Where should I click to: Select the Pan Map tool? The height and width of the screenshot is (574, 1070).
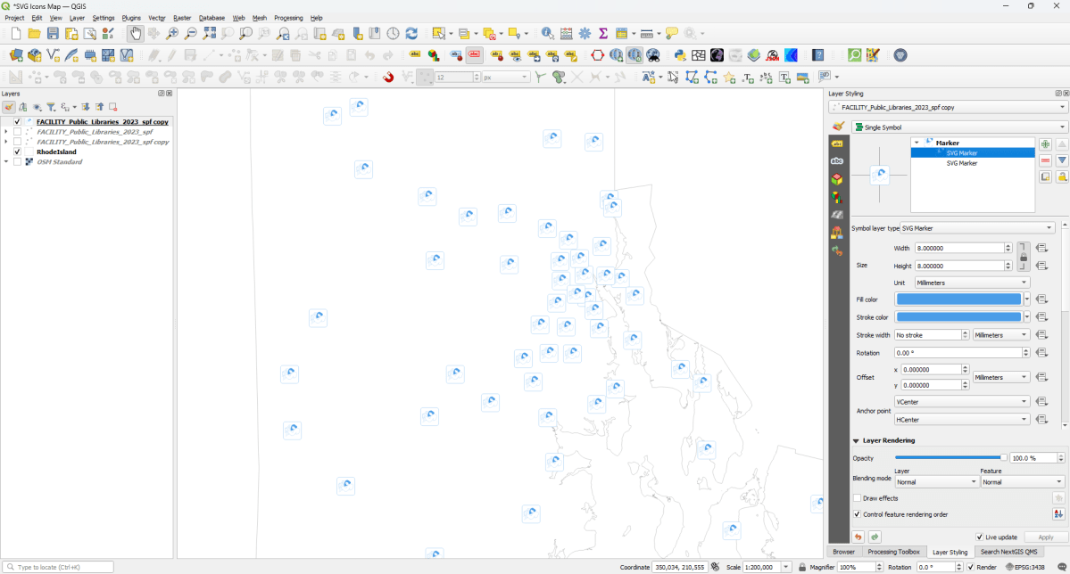136,33
